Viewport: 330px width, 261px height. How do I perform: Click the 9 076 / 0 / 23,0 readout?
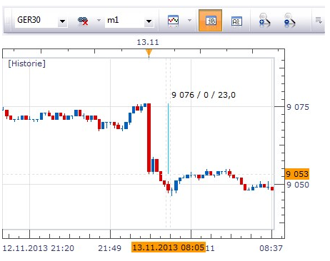204,95
